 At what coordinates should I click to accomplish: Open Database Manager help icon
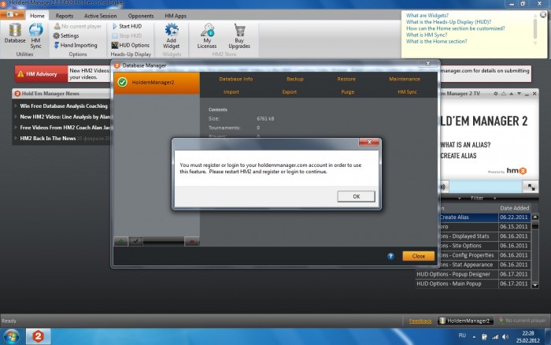coord(390,256)
